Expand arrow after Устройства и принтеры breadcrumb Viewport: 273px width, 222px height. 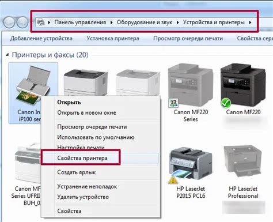pyautogui.click(x=250, y=22)
